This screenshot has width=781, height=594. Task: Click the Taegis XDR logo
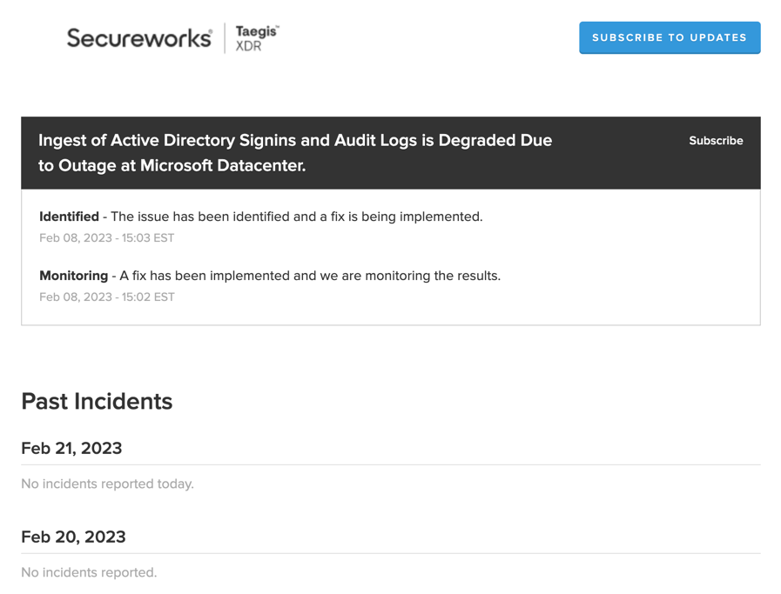click(x=257, y=38)
